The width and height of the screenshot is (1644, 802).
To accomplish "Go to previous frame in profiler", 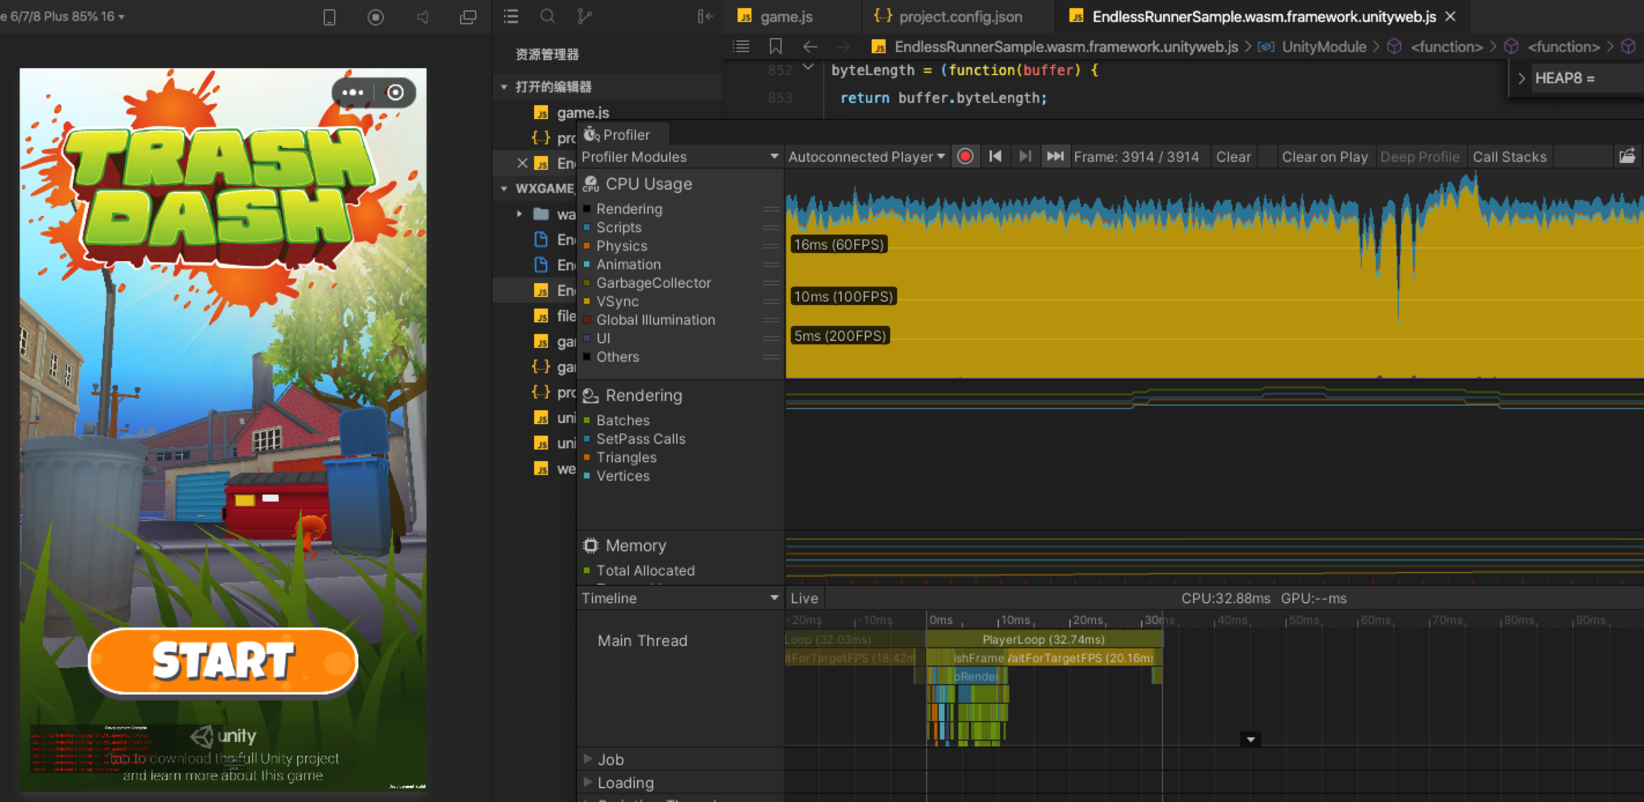I will [995, 157].
